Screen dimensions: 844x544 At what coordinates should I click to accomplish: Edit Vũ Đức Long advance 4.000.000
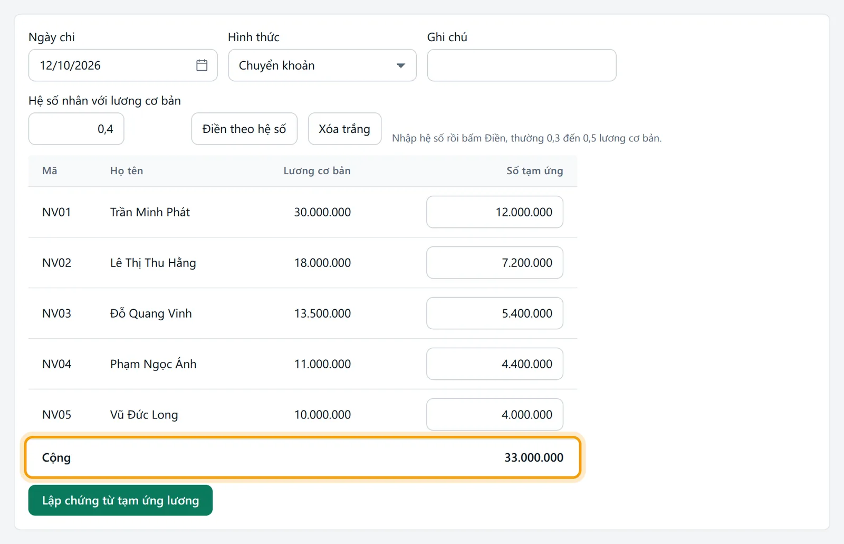495,415
